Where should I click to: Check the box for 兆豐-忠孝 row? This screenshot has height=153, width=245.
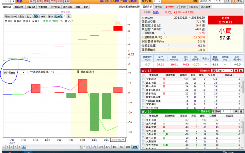143,120
